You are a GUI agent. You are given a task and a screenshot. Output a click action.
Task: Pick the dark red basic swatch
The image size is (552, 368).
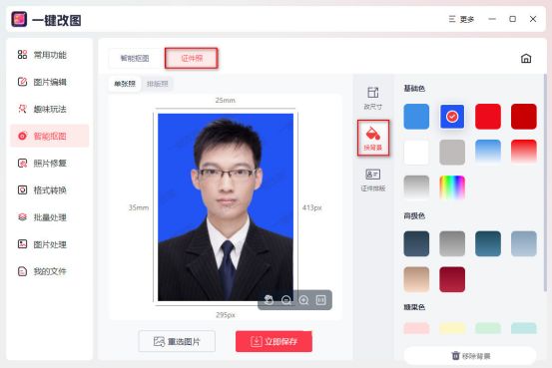[524, 117]
